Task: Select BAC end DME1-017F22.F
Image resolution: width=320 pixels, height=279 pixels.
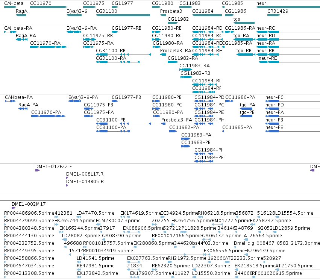Action: [x=53, y=167]
